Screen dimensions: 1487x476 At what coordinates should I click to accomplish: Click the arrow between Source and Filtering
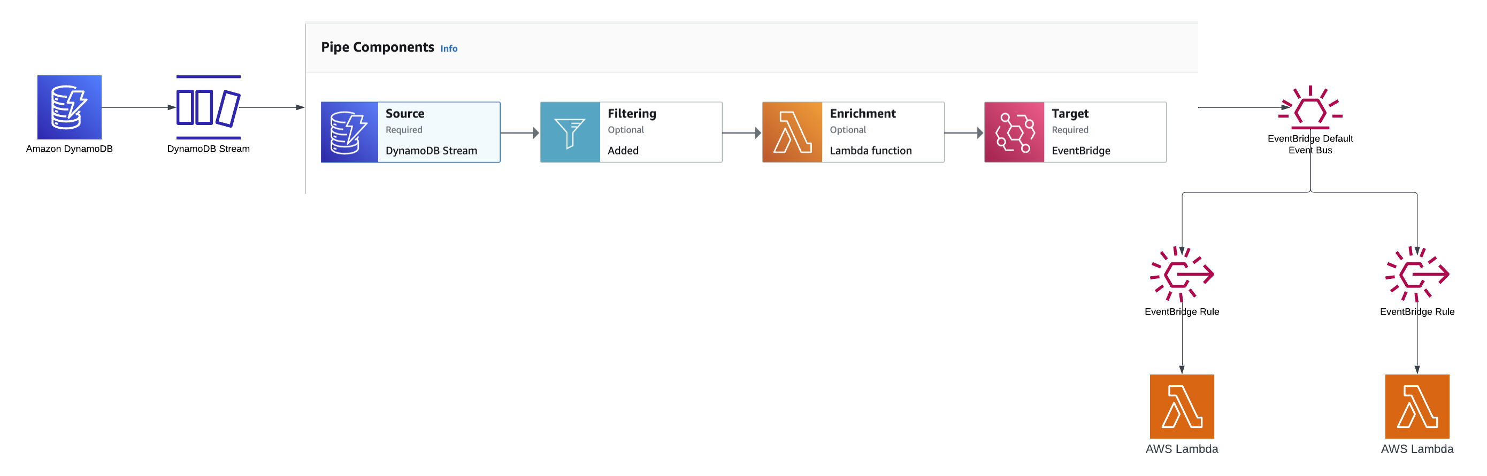(x=519, y=133)
